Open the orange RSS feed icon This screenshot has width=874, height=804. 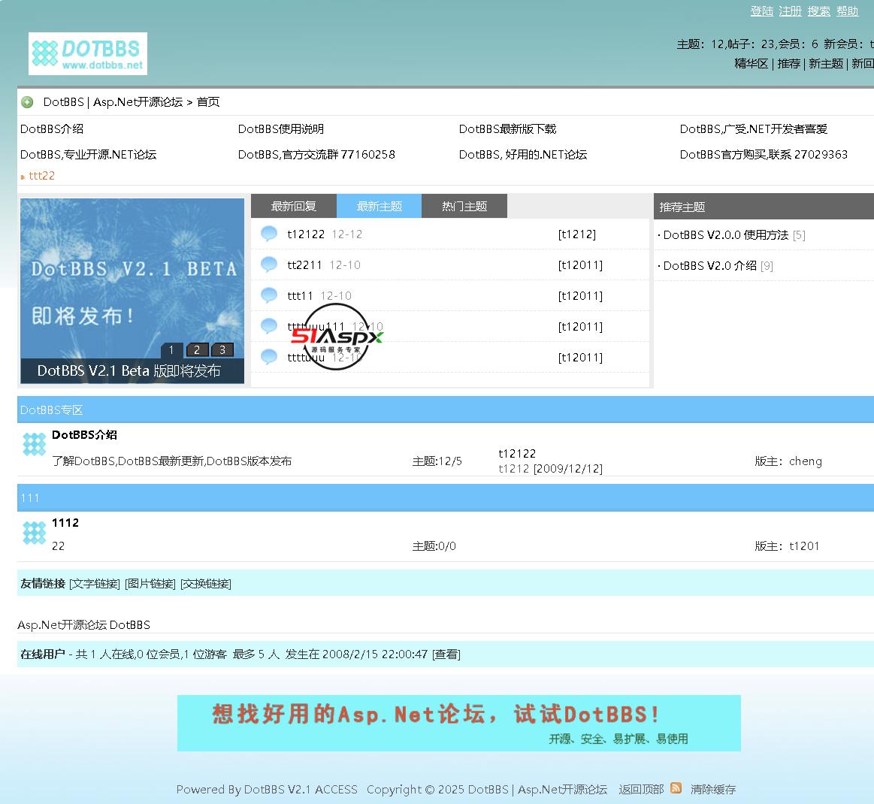pyautogui.click(x=676, y=787)
